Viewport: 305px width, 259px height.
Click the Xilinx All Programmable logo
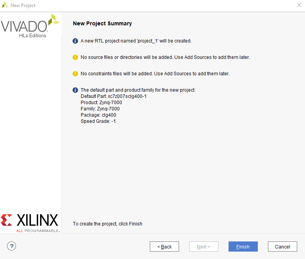30,223
